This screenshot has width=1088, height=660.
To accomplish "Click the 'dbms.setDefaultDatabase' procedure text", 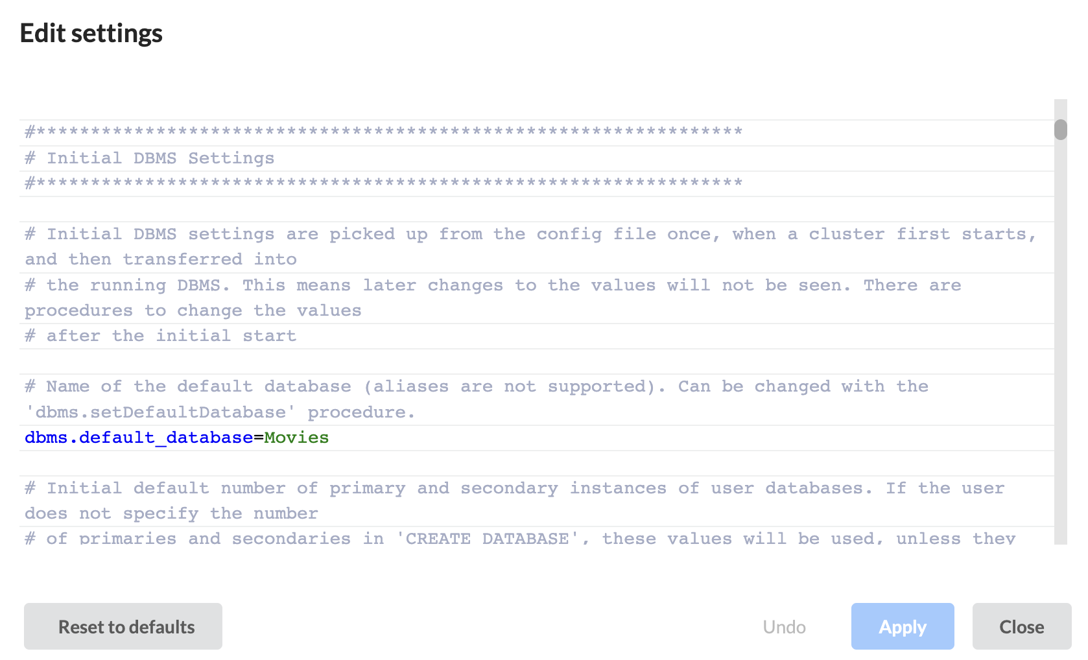I will [x=161, y=412].
